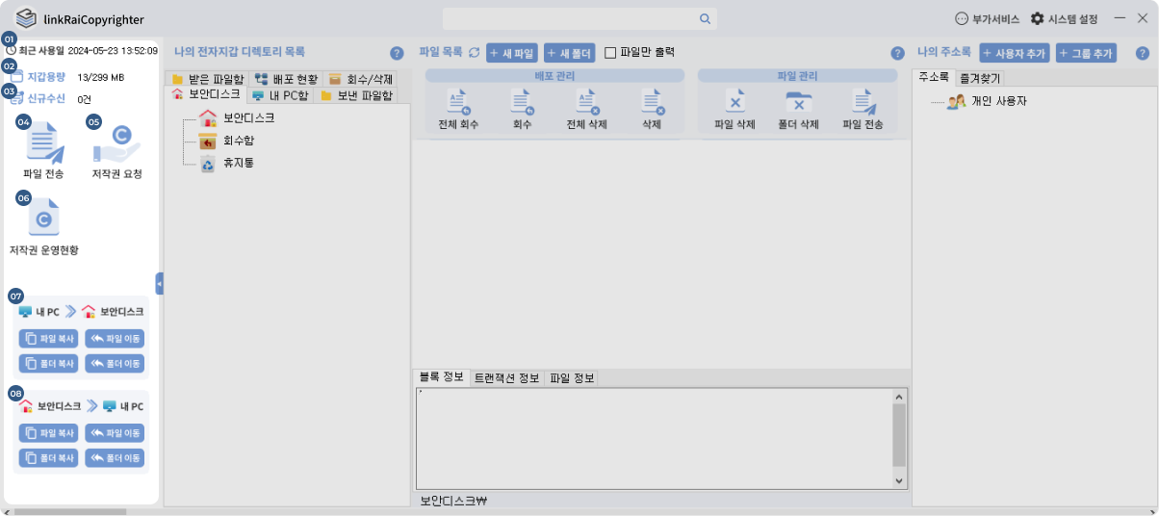
Task: Open the 배포 현황 tab
Action: coord(286,79)
